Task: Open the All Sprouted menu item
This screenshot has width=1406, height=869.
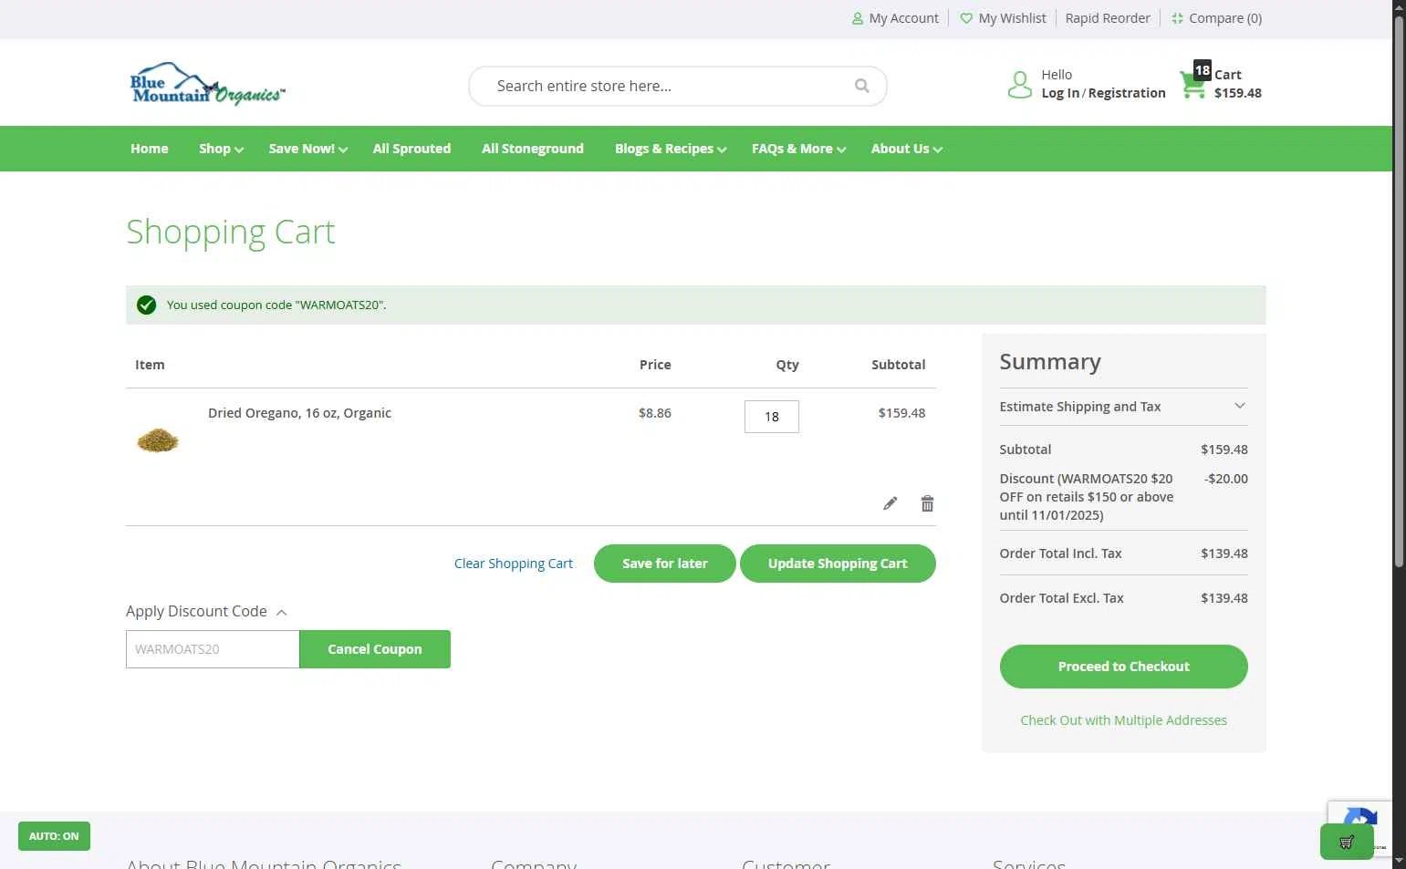Action: click(411, 149)
